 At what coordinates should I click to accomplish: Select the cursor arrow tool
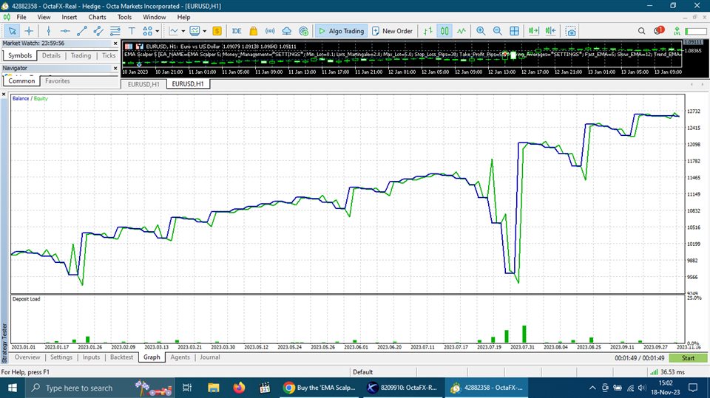13,31
